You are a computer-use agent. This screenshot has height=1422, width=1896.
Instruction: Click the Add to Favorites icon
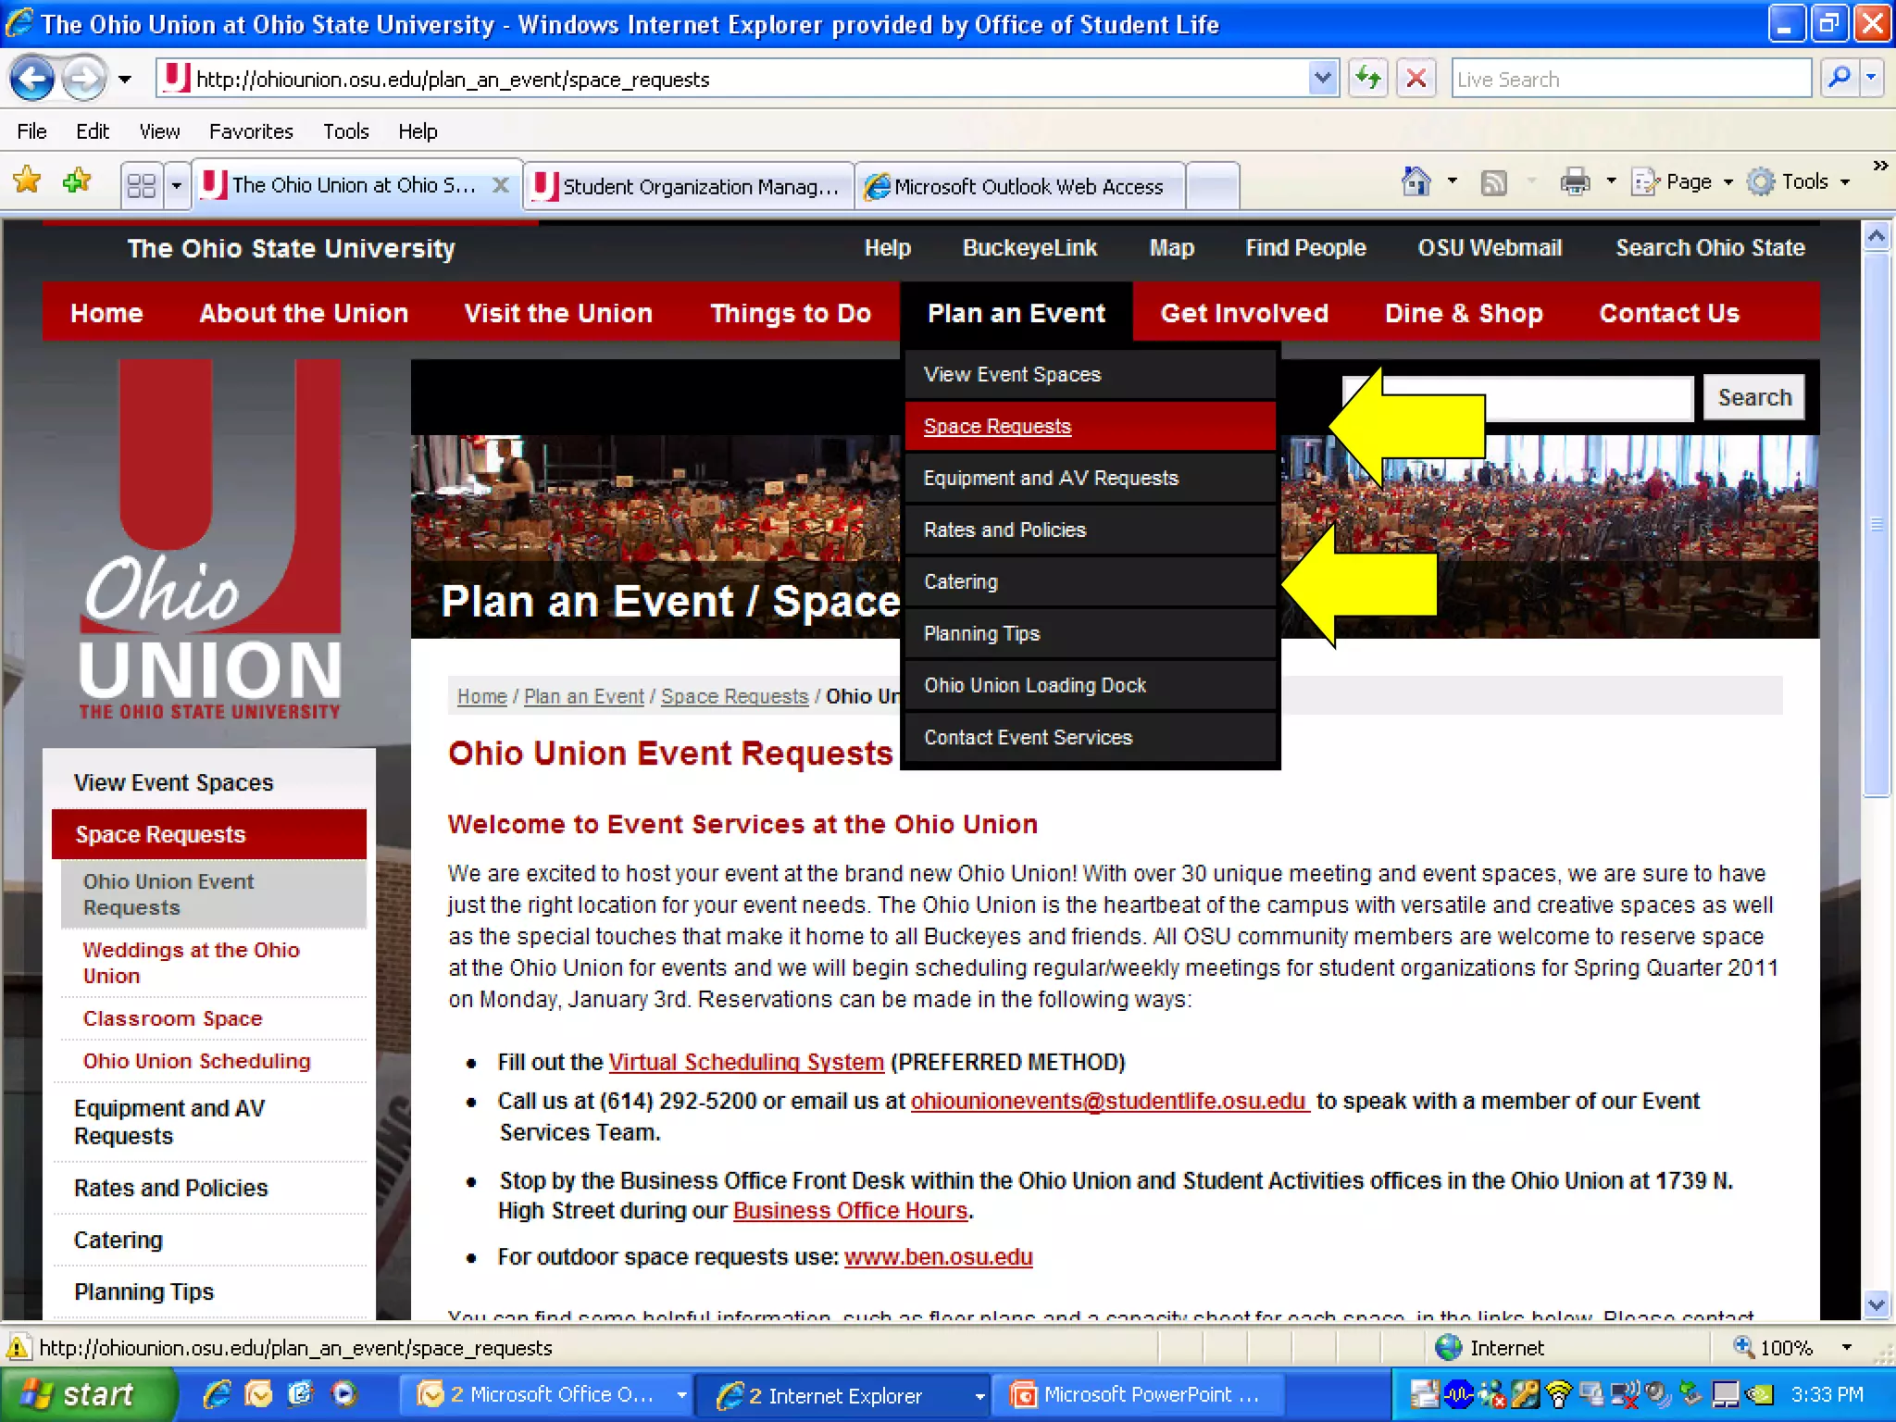(76, 181)
